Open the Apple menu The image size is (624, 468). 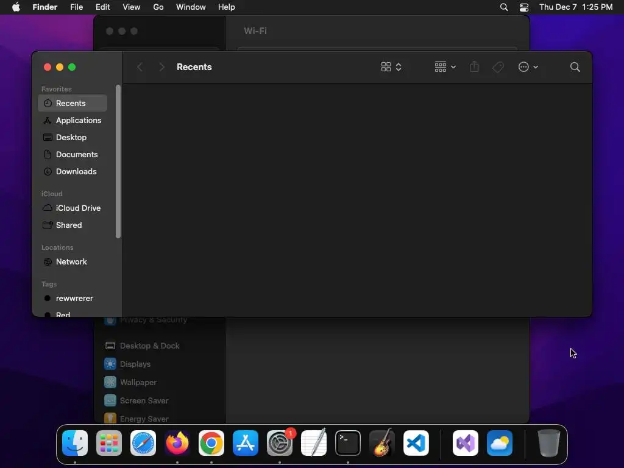click(x=16, y=7)
